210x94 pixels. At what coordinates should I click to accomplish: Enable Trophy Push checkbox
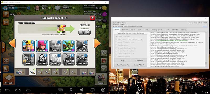[x=124, y=42]
